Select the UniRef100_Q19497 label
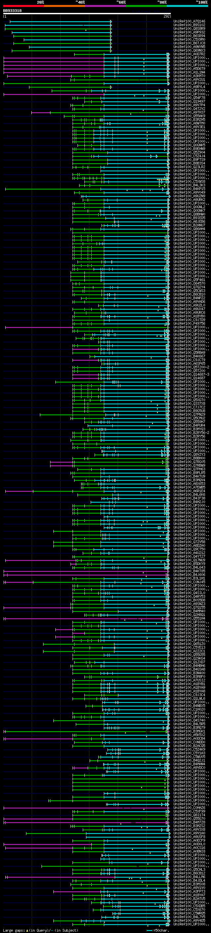The width and height of the screenshot is (211, 933). coord(189,101)
